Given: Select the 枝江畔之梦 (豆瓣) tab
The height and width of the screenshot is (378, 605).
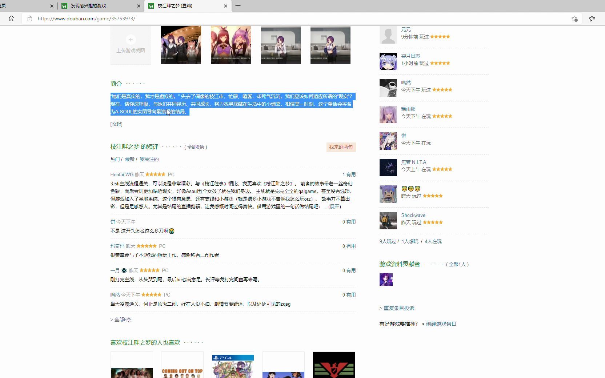Looking at the screenshot, I should pyautogui.click(x=188, y=6).
